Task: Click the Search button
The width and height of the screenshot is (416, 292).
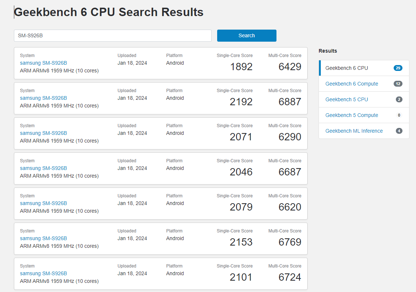Action: [246, 35]
